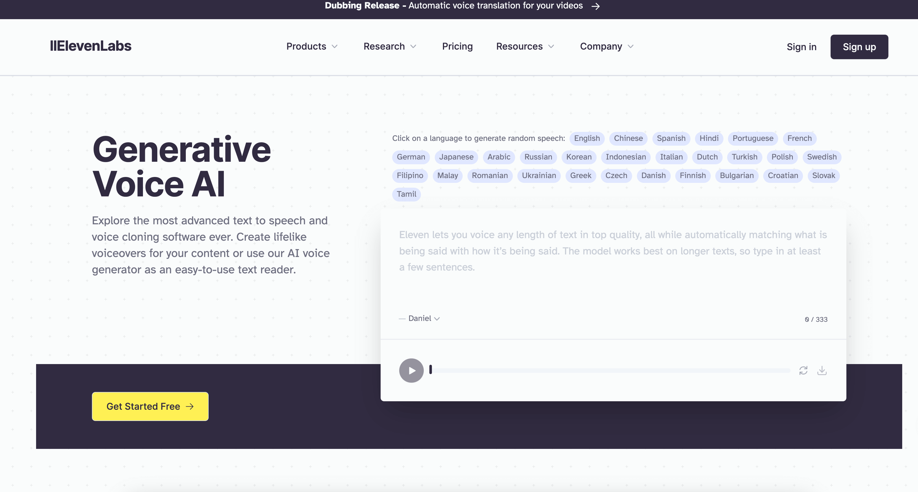
Task: Click the regenerate audio icon
Action: click(x=803, y=371)
